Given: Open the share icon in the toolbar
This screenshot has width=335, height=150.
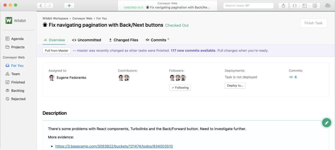Looking at the screenshot, I should [x=283, y=6].
